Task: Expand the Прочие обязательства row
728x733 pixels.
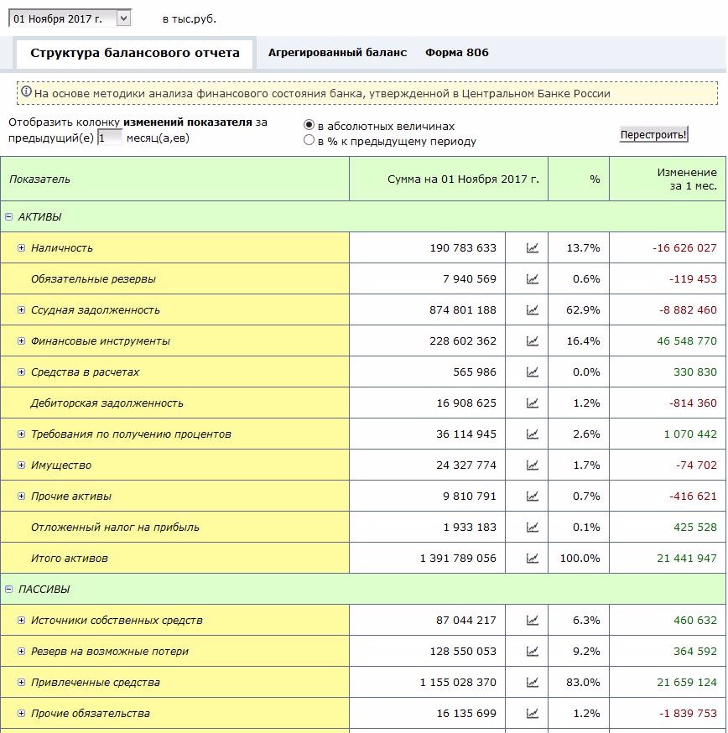Action: point(21,713)
